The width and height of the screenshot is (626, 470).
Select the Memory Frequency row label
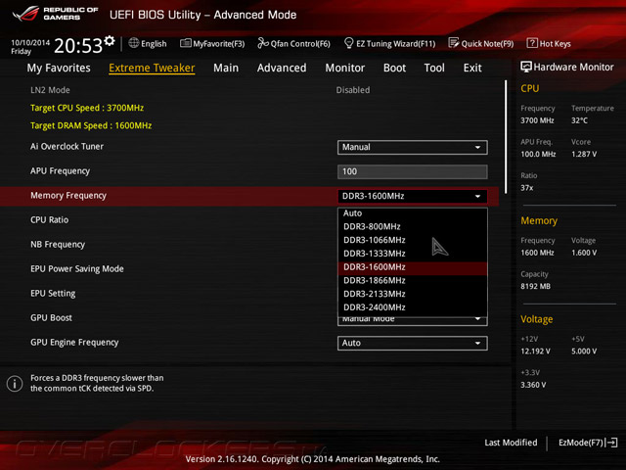[68, 196]
